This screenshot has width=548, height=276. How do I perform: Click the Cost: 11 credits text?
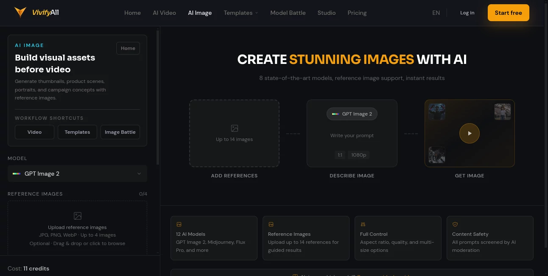tap(28, 268)
